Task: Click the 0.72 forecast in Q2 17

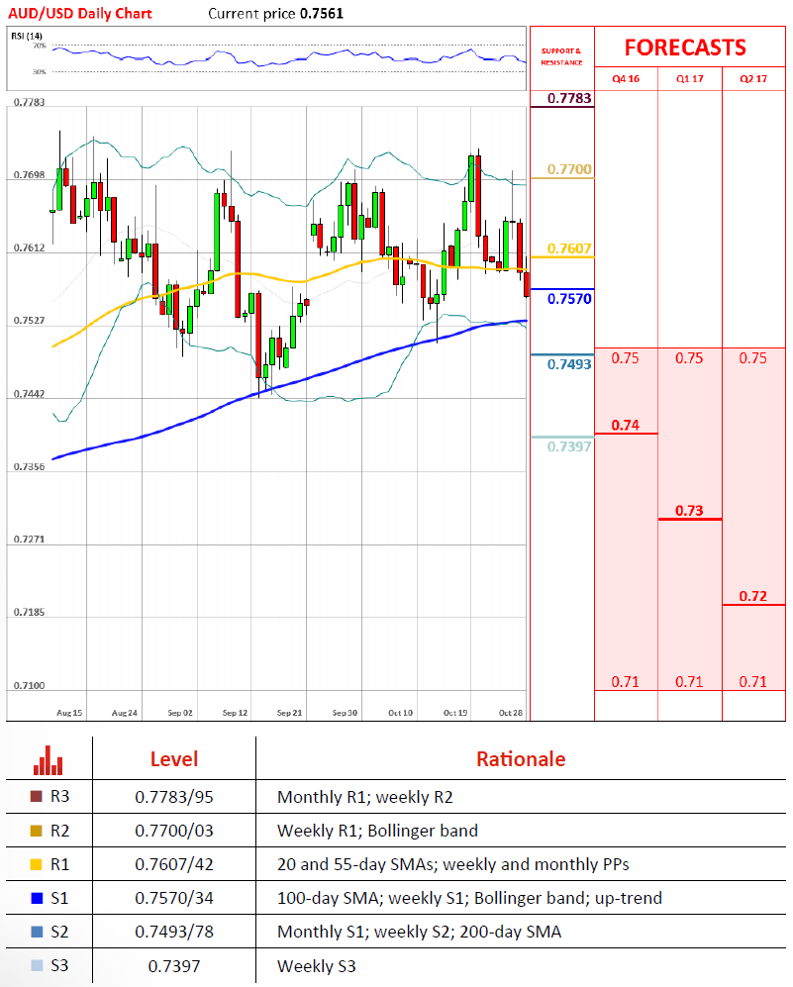Action: [x=753, y=596]
